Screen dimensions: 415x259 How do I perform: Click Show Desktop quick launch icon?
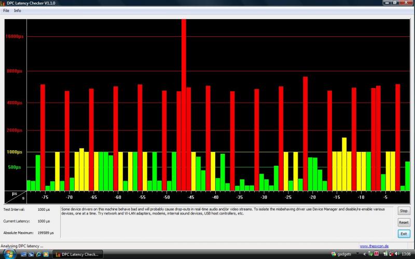(23, 254)
